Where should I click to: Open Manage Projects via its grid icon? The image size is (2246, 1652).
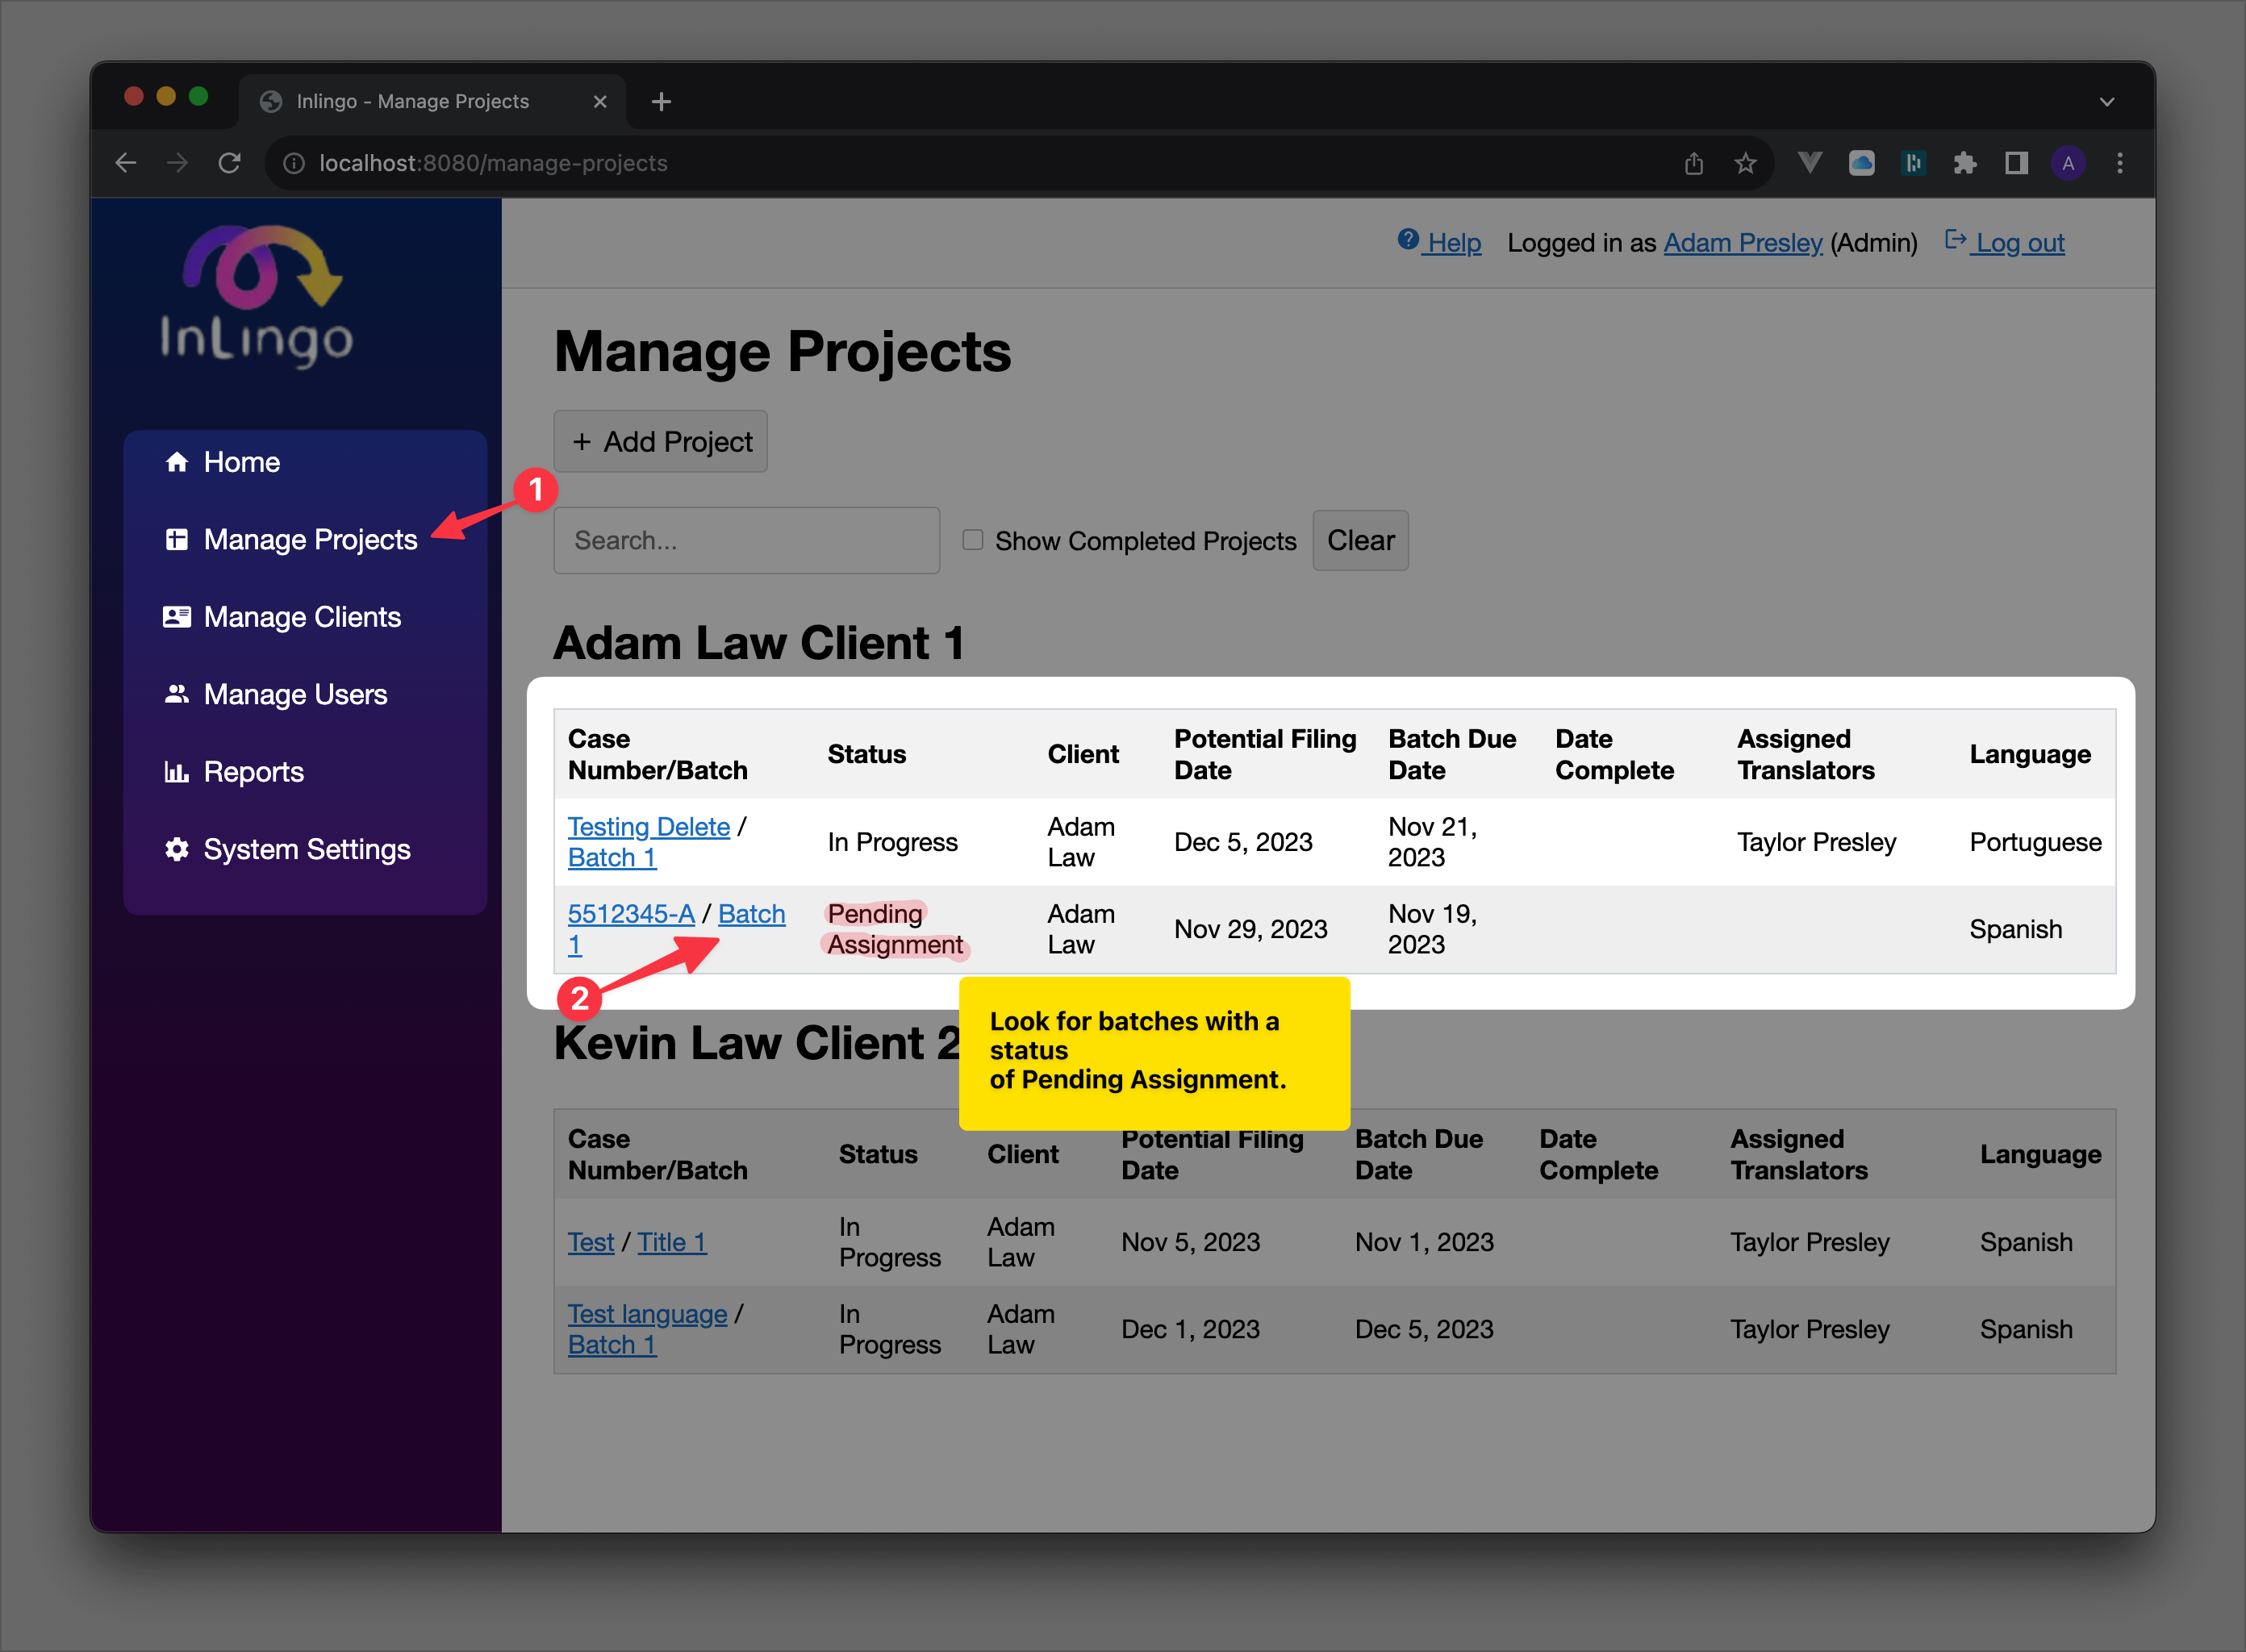click(x=177, y=539)
